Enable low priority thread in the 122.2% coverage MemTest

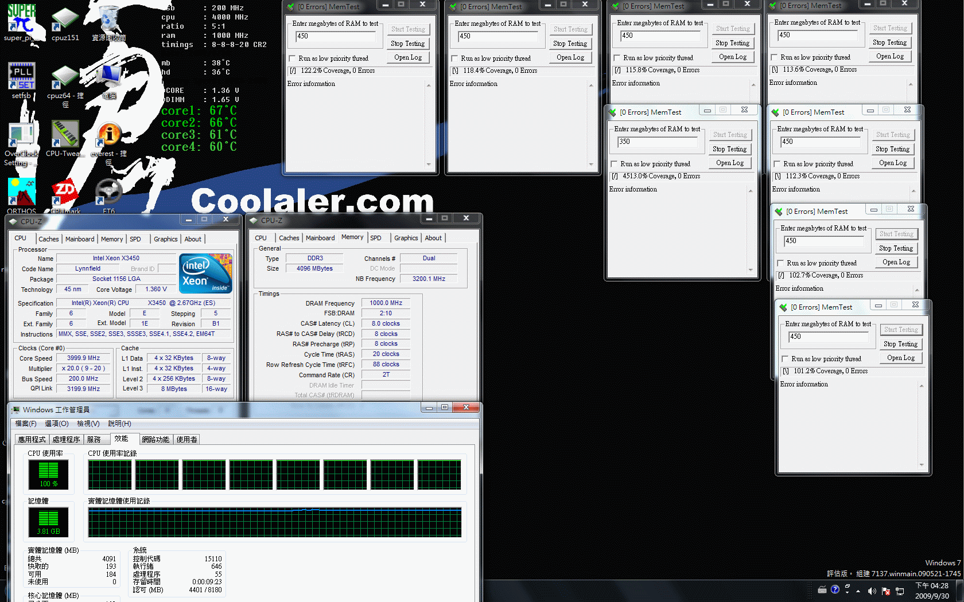pos(293,58)
